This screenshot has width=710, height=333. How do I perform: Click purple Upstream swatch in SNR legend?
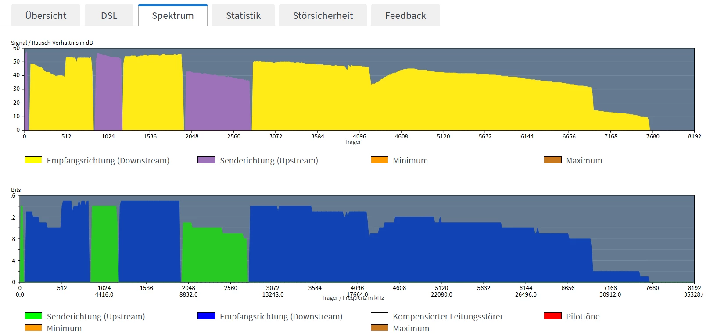[x=206, y=160]
